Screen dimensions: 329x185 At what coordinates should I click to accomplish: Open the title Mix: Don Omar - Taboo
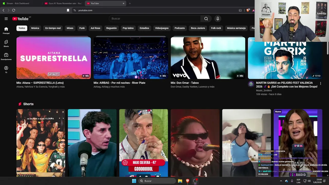[x=185, y=83]
